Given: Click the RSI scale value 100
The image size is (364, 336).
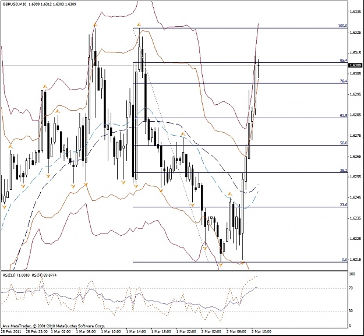Looking at the screenshot, I should click(x=352, y=274).
